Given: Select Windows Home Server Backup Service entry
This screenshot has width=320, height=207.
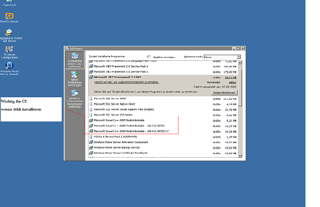Looking at the screenshot, I should coord(163,148).
